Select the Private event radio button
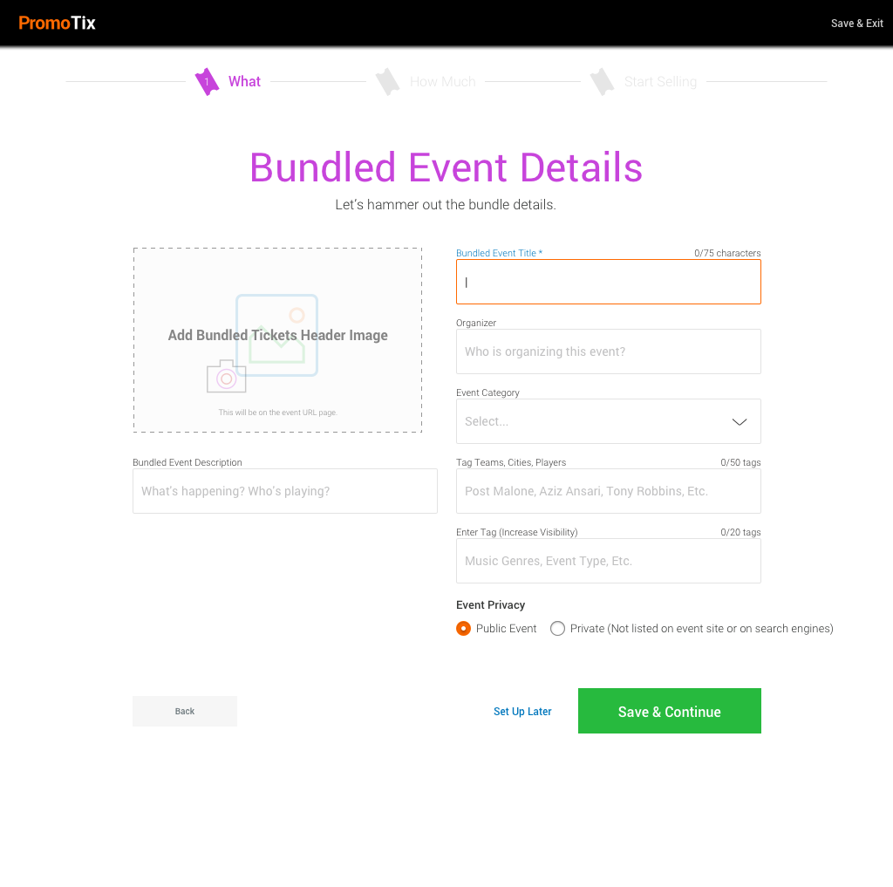The width and height of the screenshot is (893, 887). 557,628
